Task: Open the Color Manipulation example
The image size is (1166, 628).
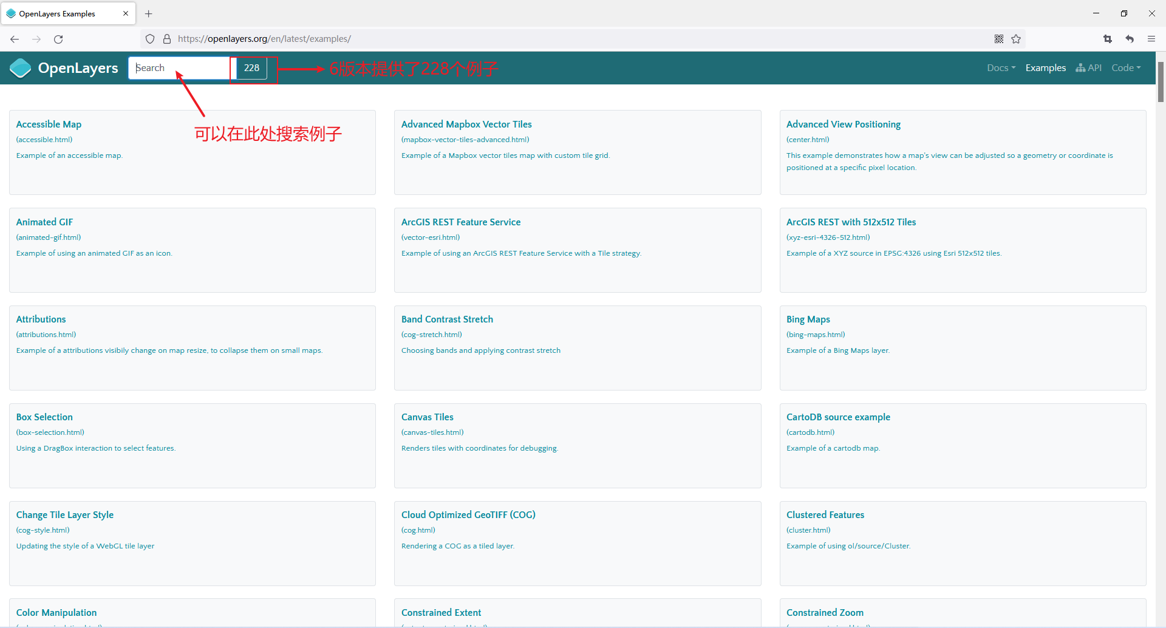Action: pos(56,613)
